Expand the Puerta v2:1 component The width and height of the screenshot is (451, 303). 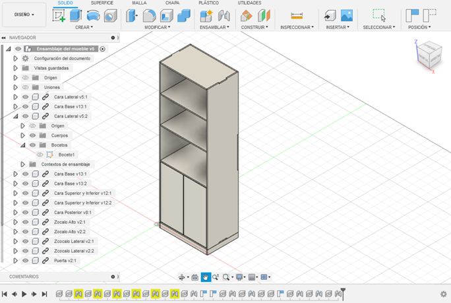[16, 261]
